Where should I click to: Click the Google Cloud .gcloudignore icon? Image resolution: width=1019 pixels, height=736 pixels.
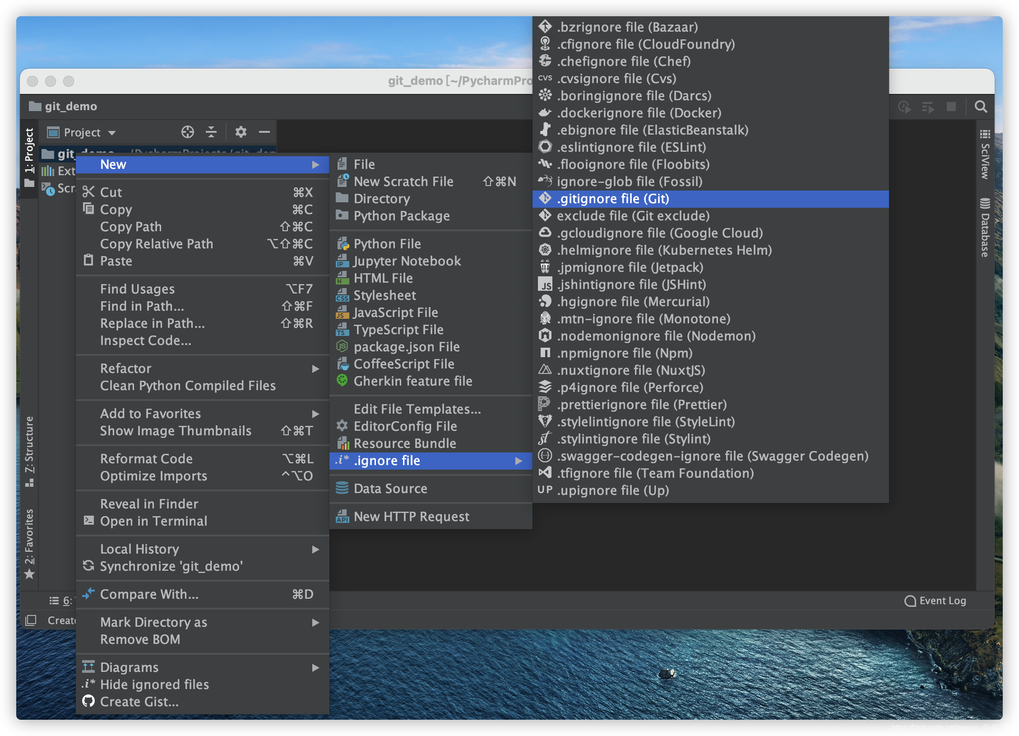[x=545, y=233]
